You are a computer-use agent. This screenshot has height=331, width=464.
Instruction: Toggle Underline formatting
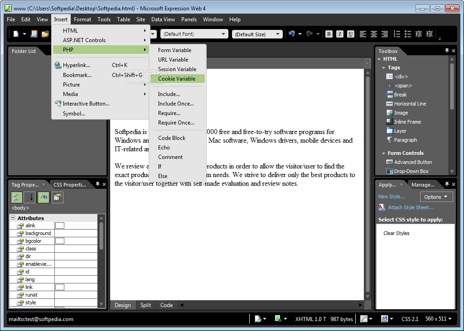coord(351,34)
